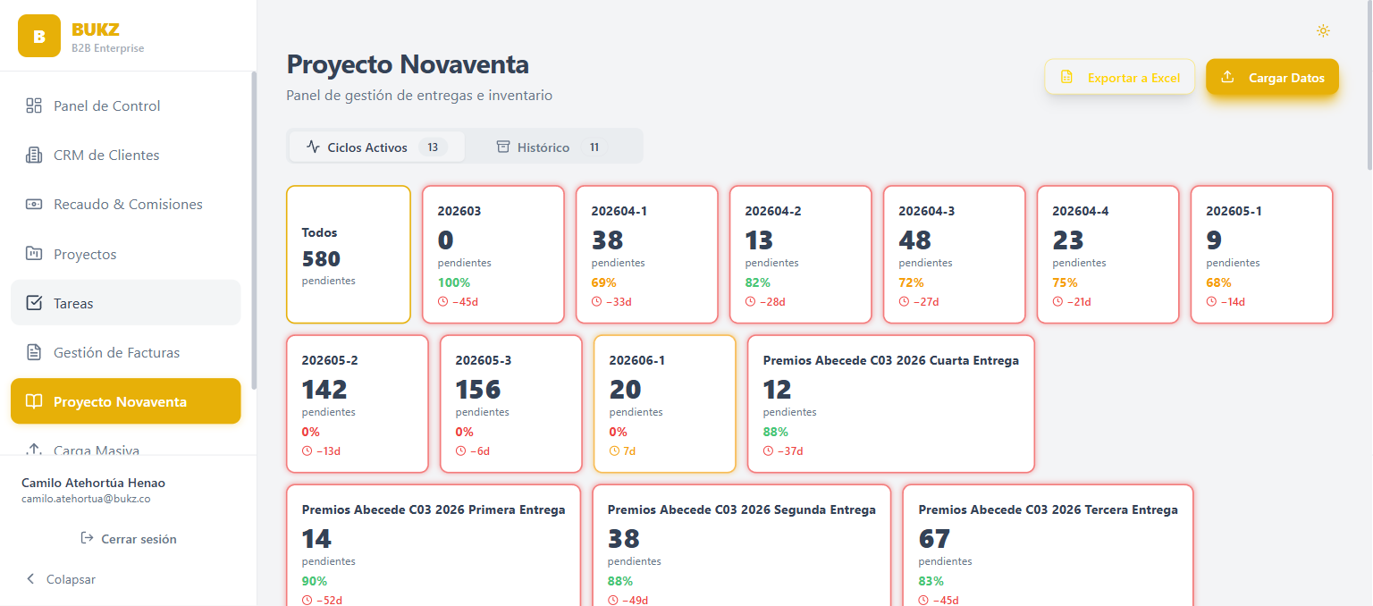Open Gestión de Facturas in sidebar
The height and width of the screenshot is (606, 1373).
coord(126,352)
